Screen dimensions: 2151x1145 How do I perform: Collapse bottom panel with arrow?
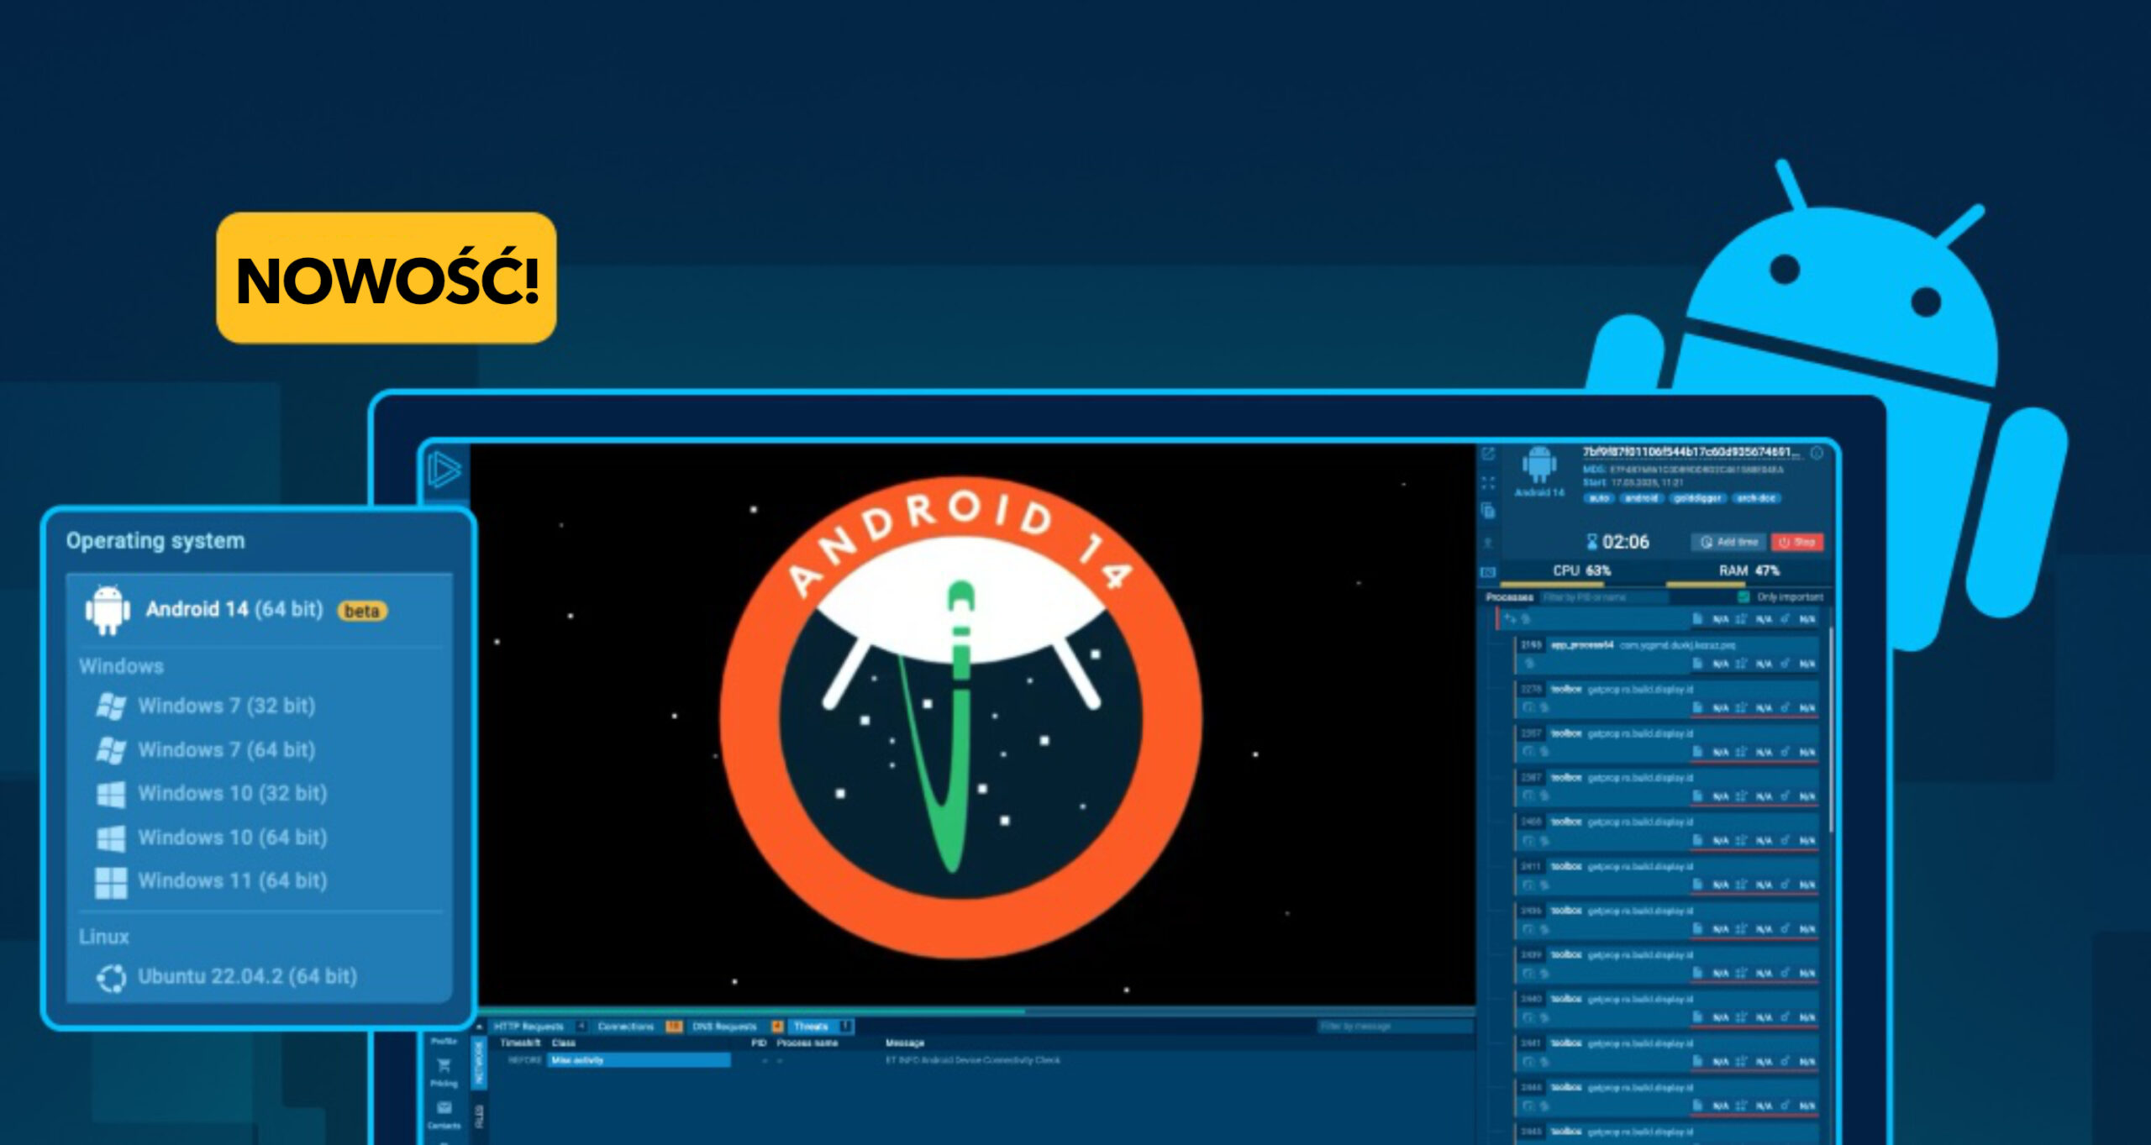(480, 1027)
